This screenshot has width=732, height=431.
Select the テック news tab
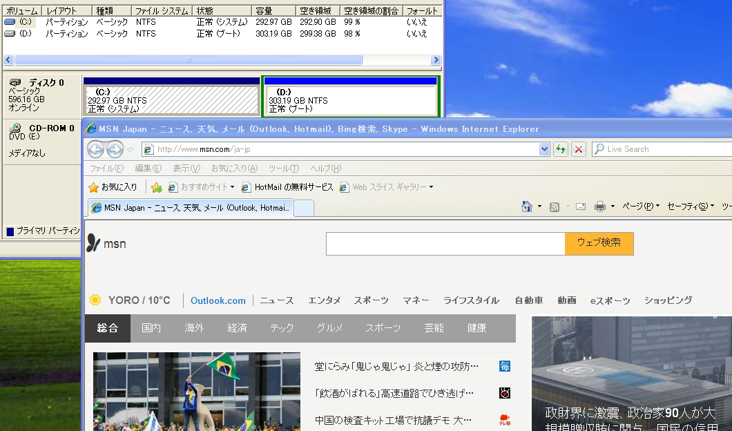282,328
